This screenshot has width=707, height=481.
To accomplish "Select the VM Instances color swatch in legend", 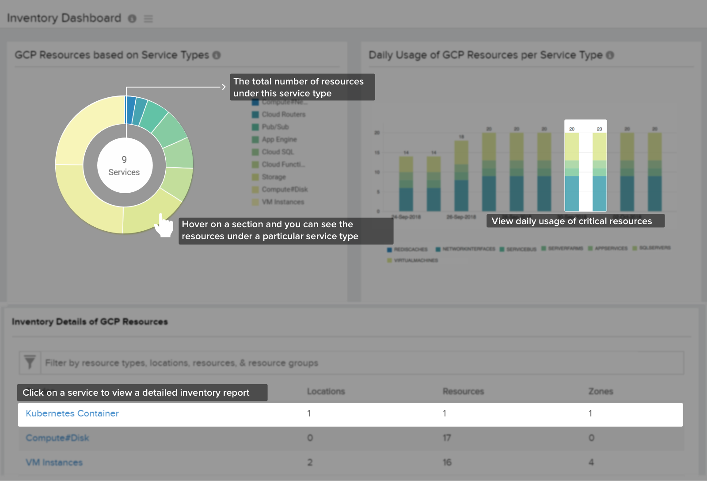I will pos(255,202).
